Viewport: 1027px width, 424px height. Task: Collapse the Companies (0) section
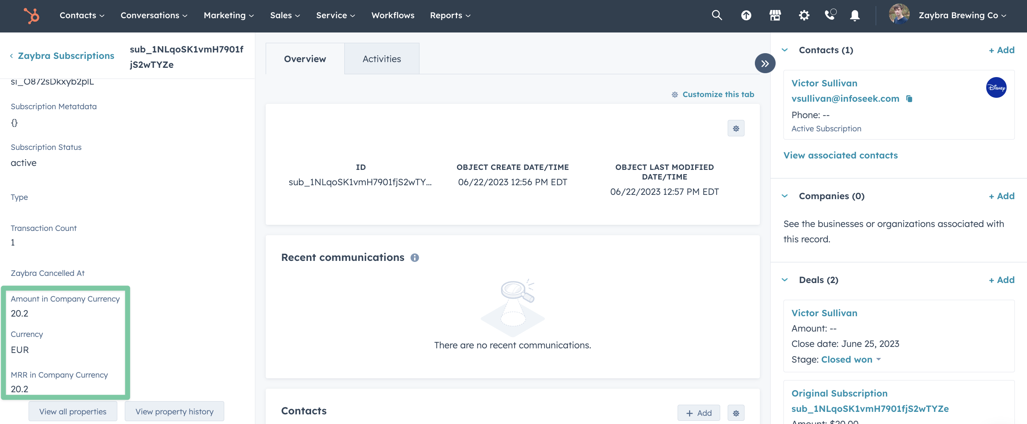tap(784, 196)
